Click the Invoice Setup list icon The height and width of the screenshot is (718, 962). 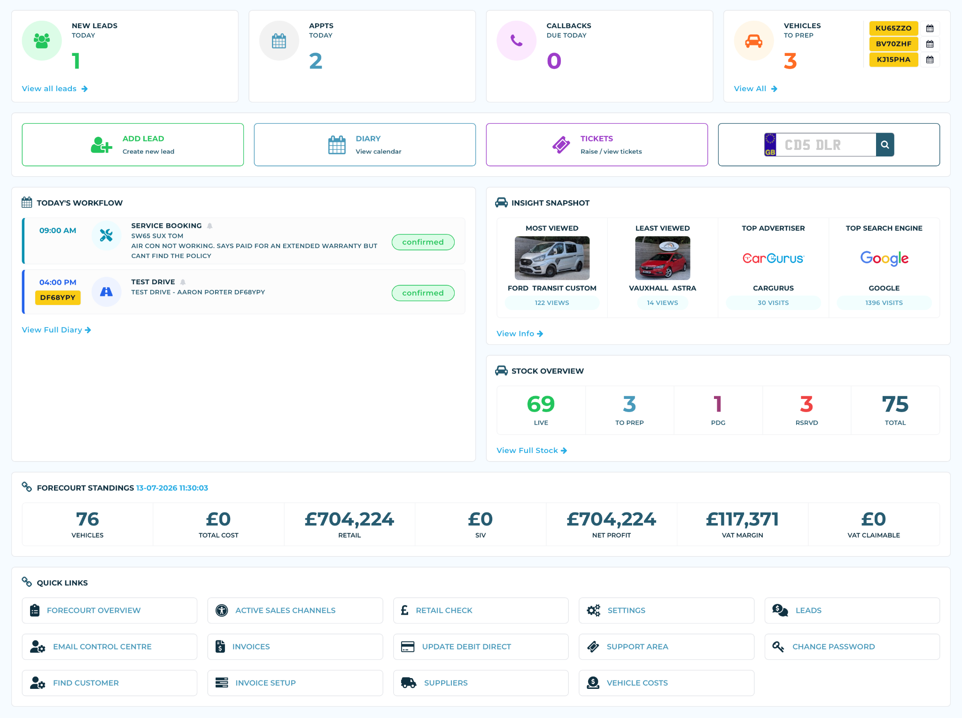click(x=222, y=683)
